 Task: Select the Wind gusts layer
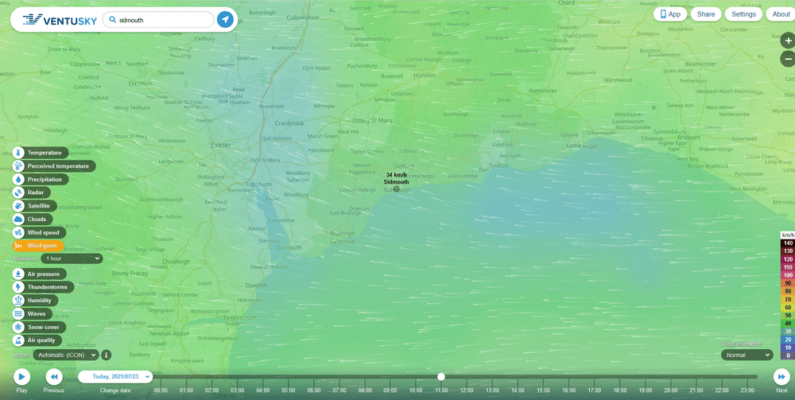pos(42,246)
